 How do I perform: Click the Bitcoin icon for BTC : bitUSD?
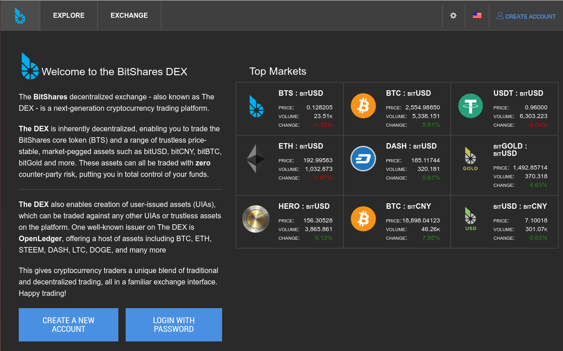pyautogui.click(x=363, y=106)
